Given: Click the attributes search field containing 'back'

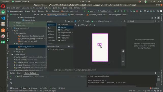Looking at the screenshot, I should pos(140,21).
